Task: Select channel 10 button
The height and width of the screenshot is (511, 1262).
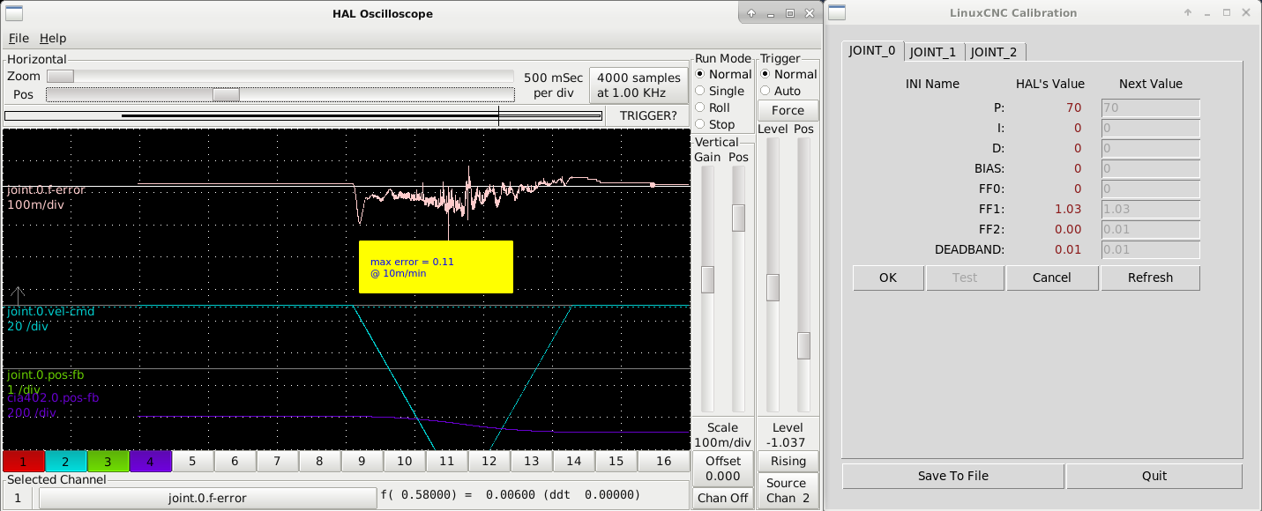Action: [x=404, y=462]
